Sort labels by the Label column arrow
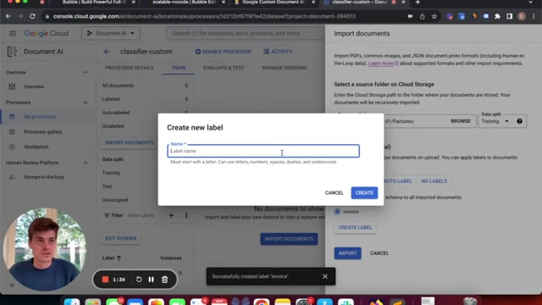The height and width of the screenshot is (305, 542). tap(119, 258)
